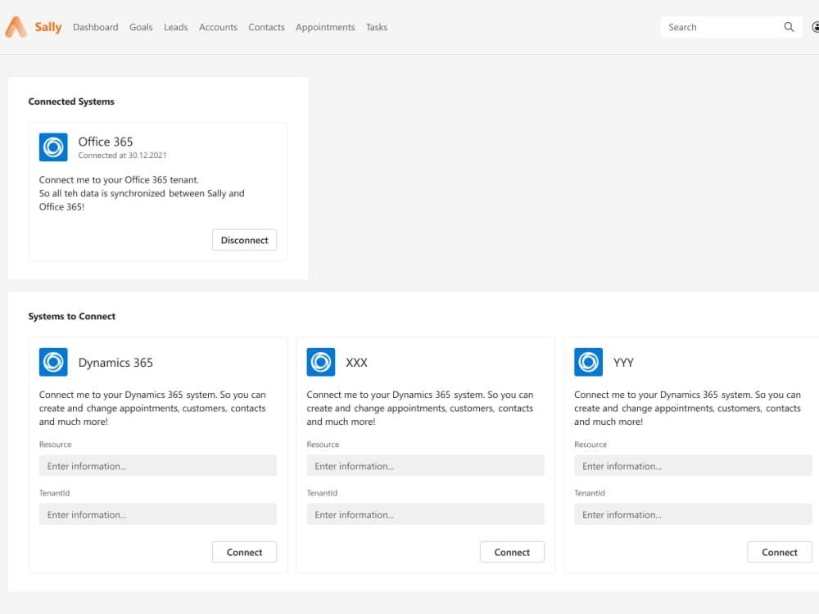Open the Tasks section
This screenshot has height=614, width=819.
tap(377, 27)
